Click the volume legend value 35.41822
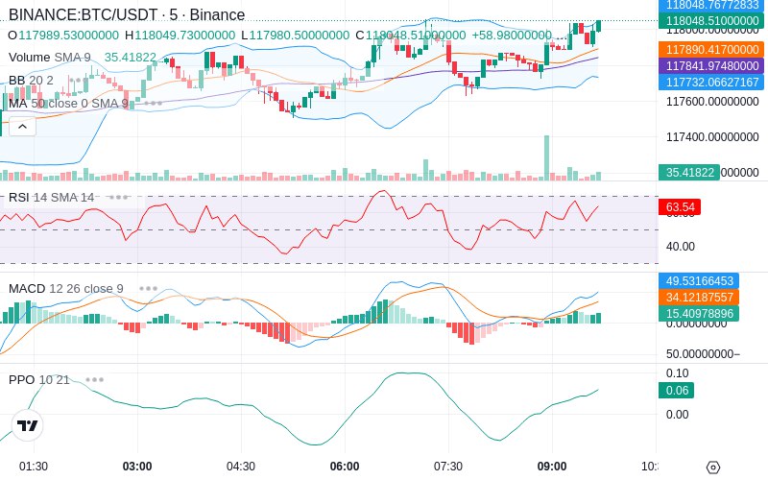 tap(131, 58)
